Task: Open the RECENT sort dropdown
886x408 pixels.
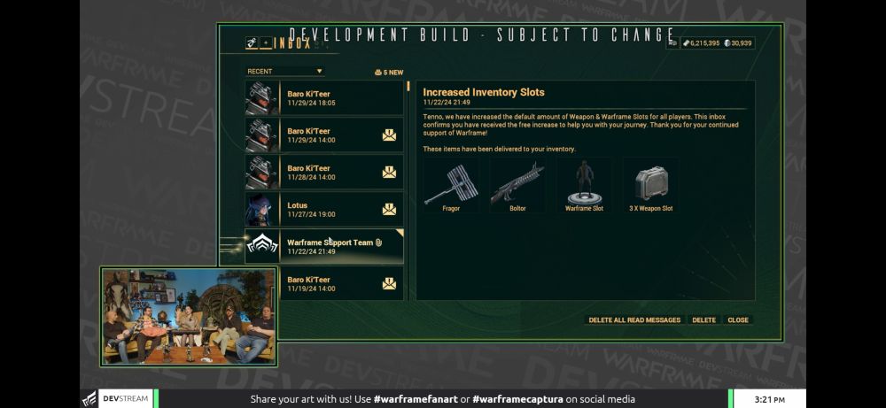Action: pos(284,72)
